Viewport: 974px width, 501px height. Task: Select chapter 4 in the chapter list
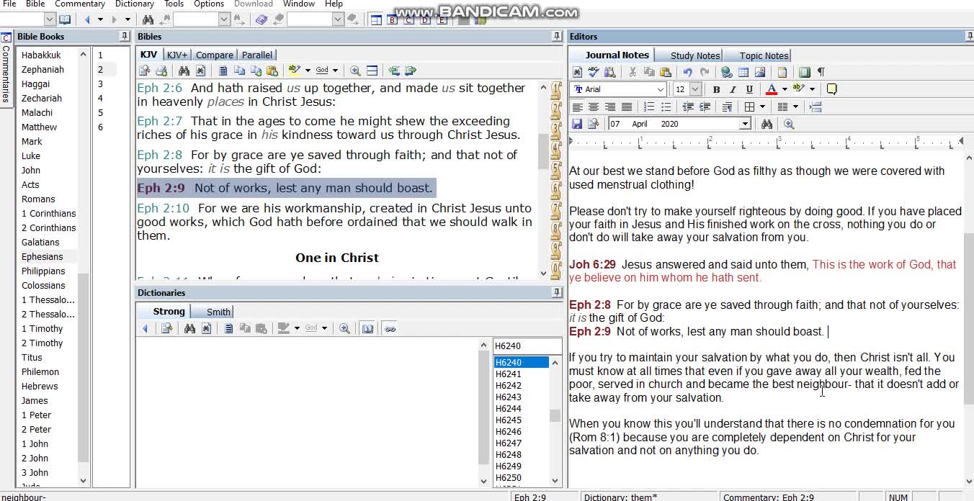pyautogui.click(x=100, y=98)
